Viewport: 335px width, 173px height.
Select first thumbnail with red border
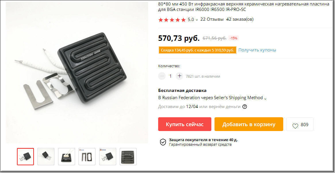pyautogui.click(x=25, y=157)
